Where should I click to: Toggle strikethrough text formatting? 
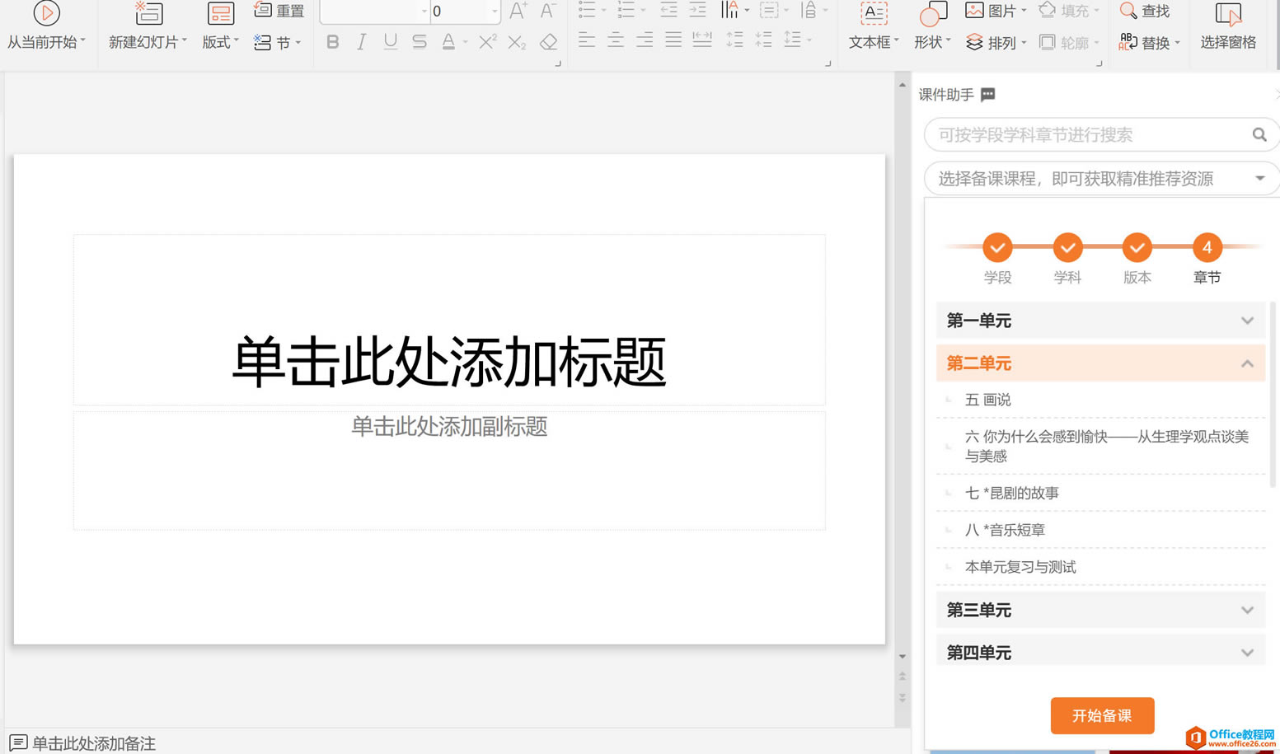(x=420, y=42)
